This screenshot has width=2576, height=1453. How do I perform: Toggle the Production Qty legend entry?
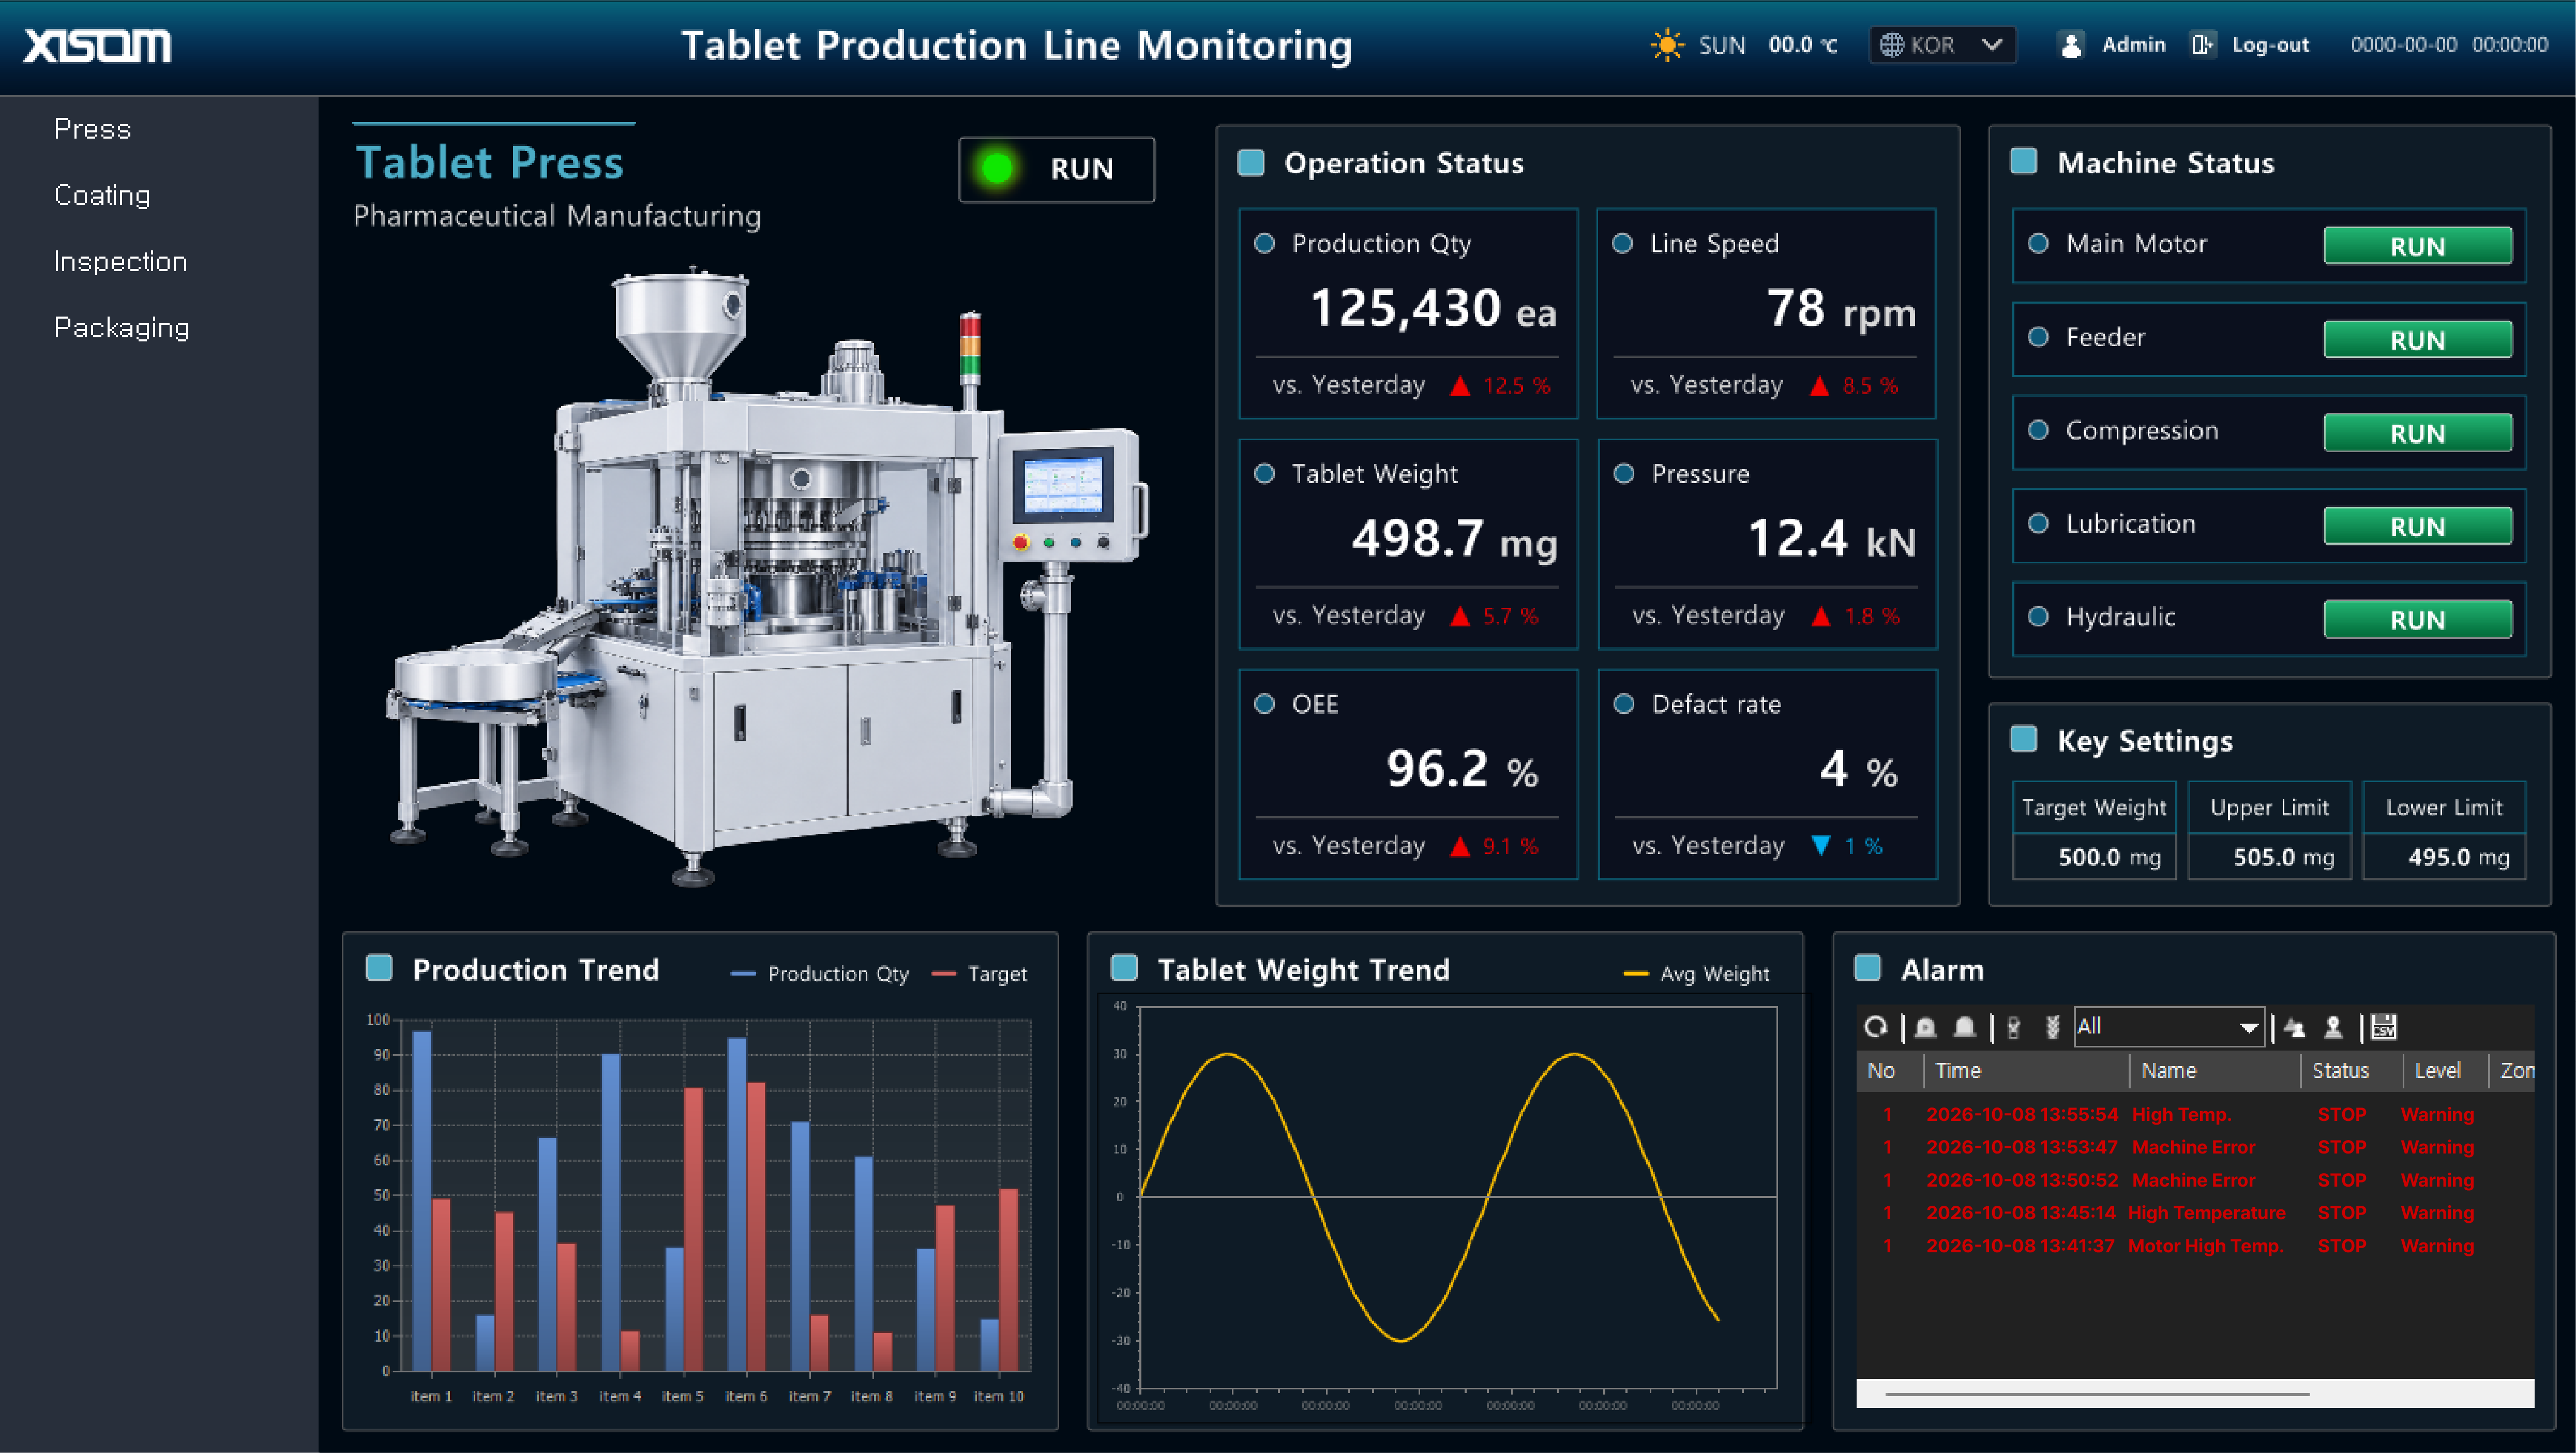(820, 973)
